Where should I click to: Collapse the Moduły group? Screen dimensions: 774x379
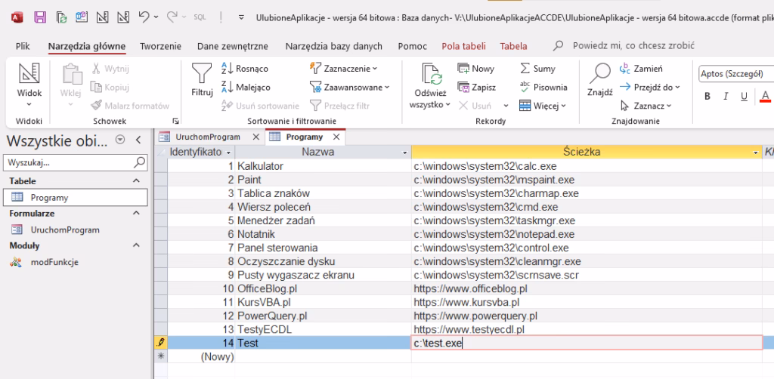tap(137, 245)
